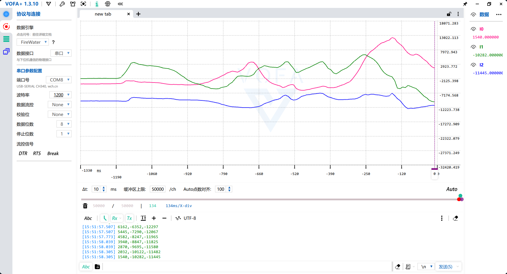Toggle the DTR signal
Viewport: 507px width, 274px height.
point(23,153)
